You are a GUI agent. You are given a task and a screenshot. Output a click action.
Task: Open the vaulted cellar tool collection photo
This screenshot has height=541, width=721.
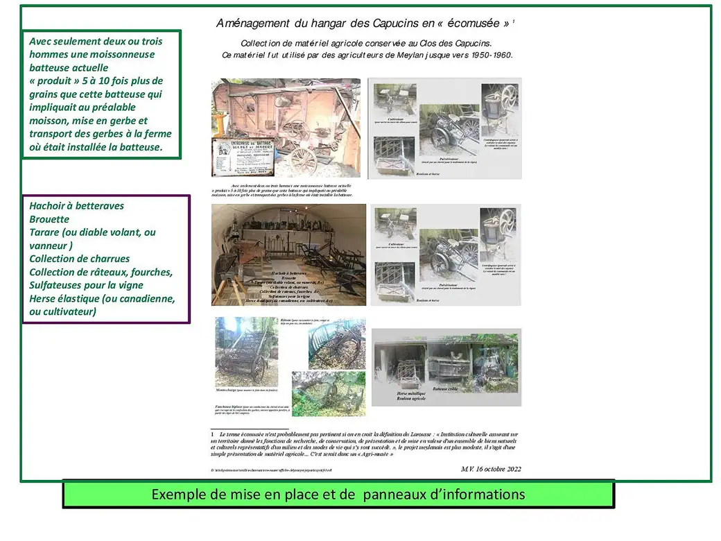[x=289, y=255]
